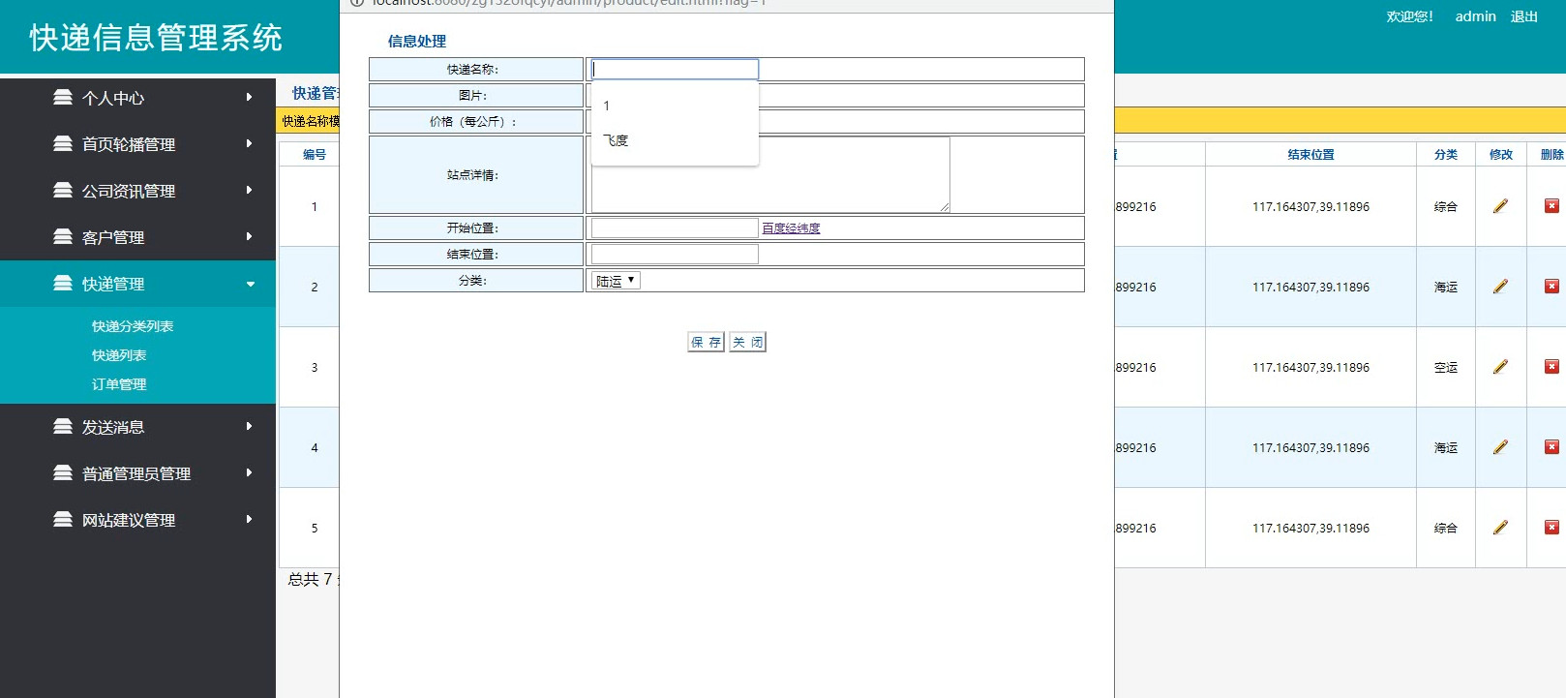The width and height of the screenshot is (1566, 698).
Task: Click the admin username link
Action: 1475,16
